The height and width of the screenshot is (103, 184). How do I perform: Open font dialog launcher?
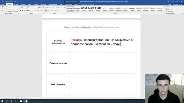point(44,13)
